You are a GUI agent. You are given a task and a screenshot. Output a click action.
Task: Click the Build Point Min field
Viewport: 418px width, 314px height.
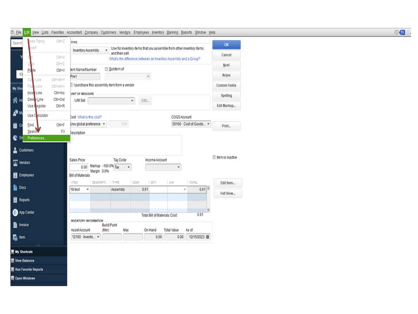pos(112,237)
